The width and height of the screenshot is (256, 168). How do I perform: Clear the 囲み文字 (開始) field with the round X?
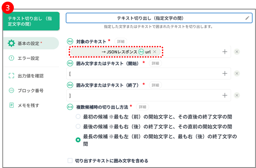(x=237, y=73)
